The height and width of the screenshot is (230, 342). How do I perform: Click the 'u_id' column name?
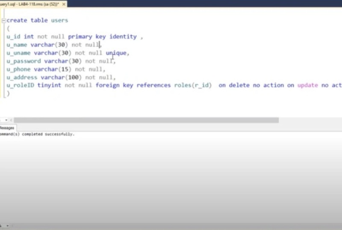coord(13,37)
